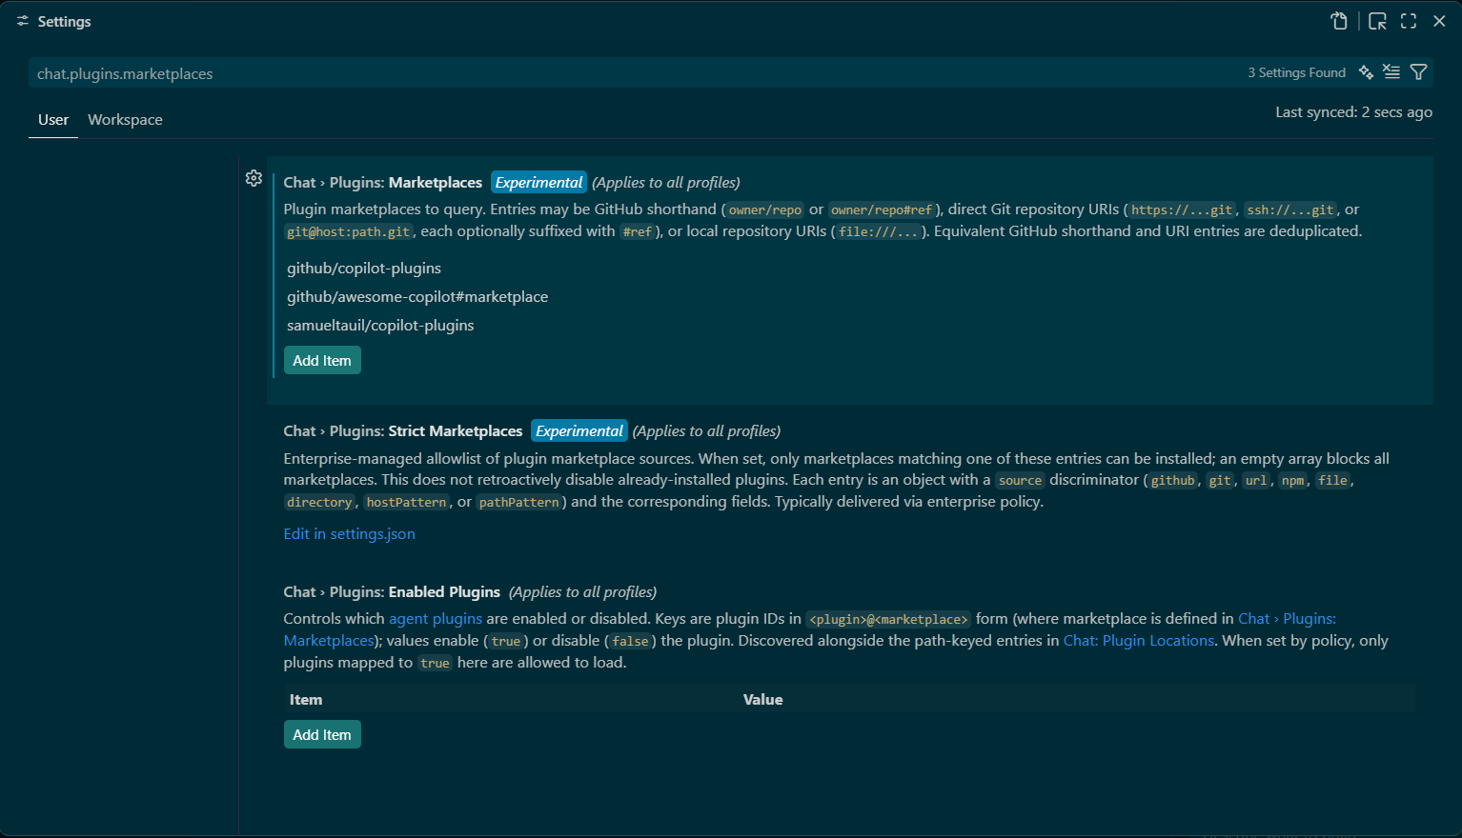Screen dimensions: 1462x838
Task: Select github/copilot-plugins list entry
Action: pyautogui.click(x=364, y=269)
